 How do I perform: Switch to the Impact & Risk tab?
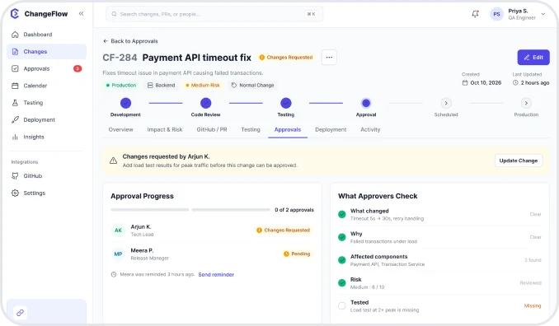[x=165, y=129]
